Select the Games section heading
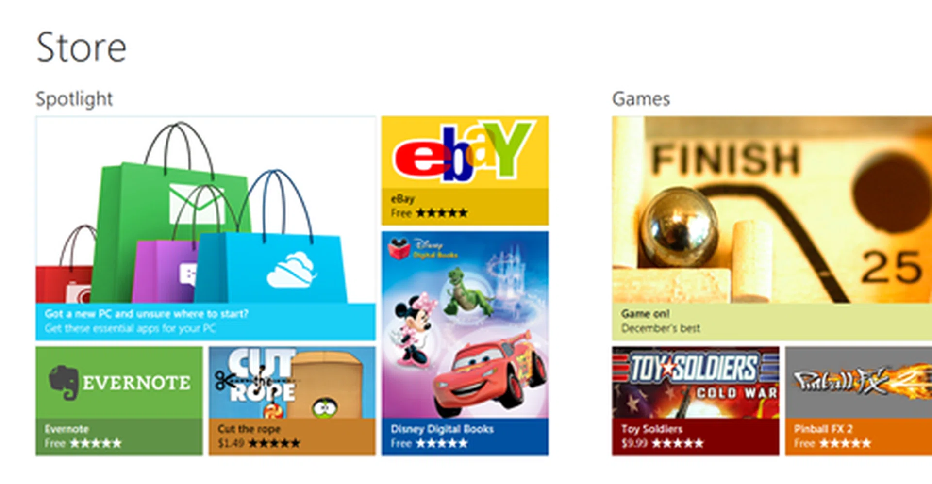 click(641, 99)
